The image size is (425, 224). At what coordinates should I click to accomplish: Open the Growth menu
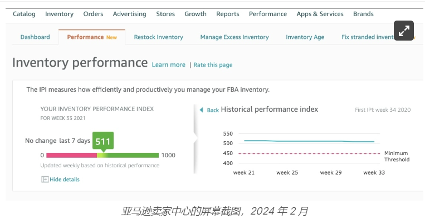pyautogui.click(x=196, y=14)
